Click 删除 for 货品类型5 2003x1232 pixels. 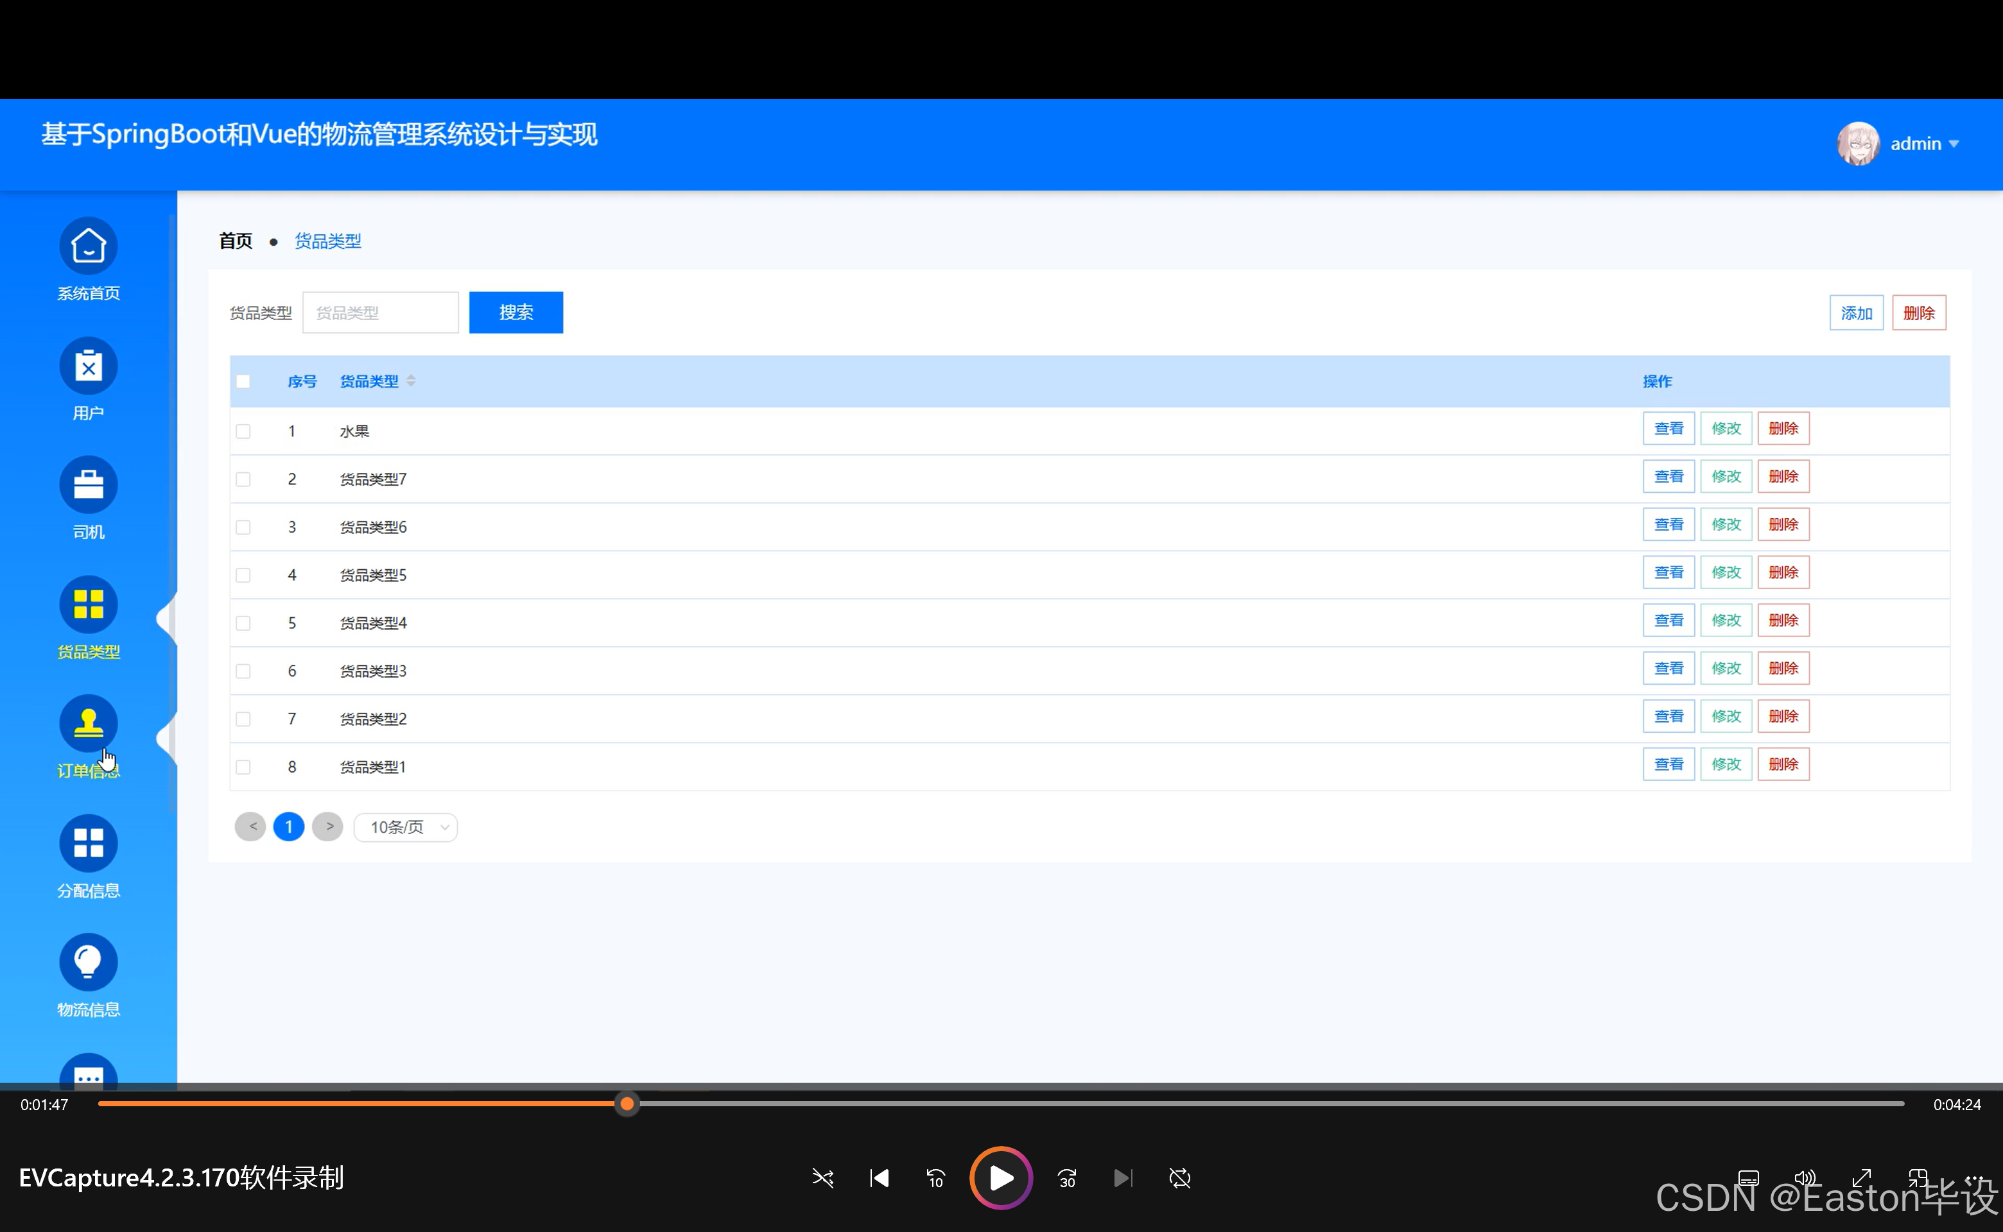pyautogui.click(x=1783, y=572)
